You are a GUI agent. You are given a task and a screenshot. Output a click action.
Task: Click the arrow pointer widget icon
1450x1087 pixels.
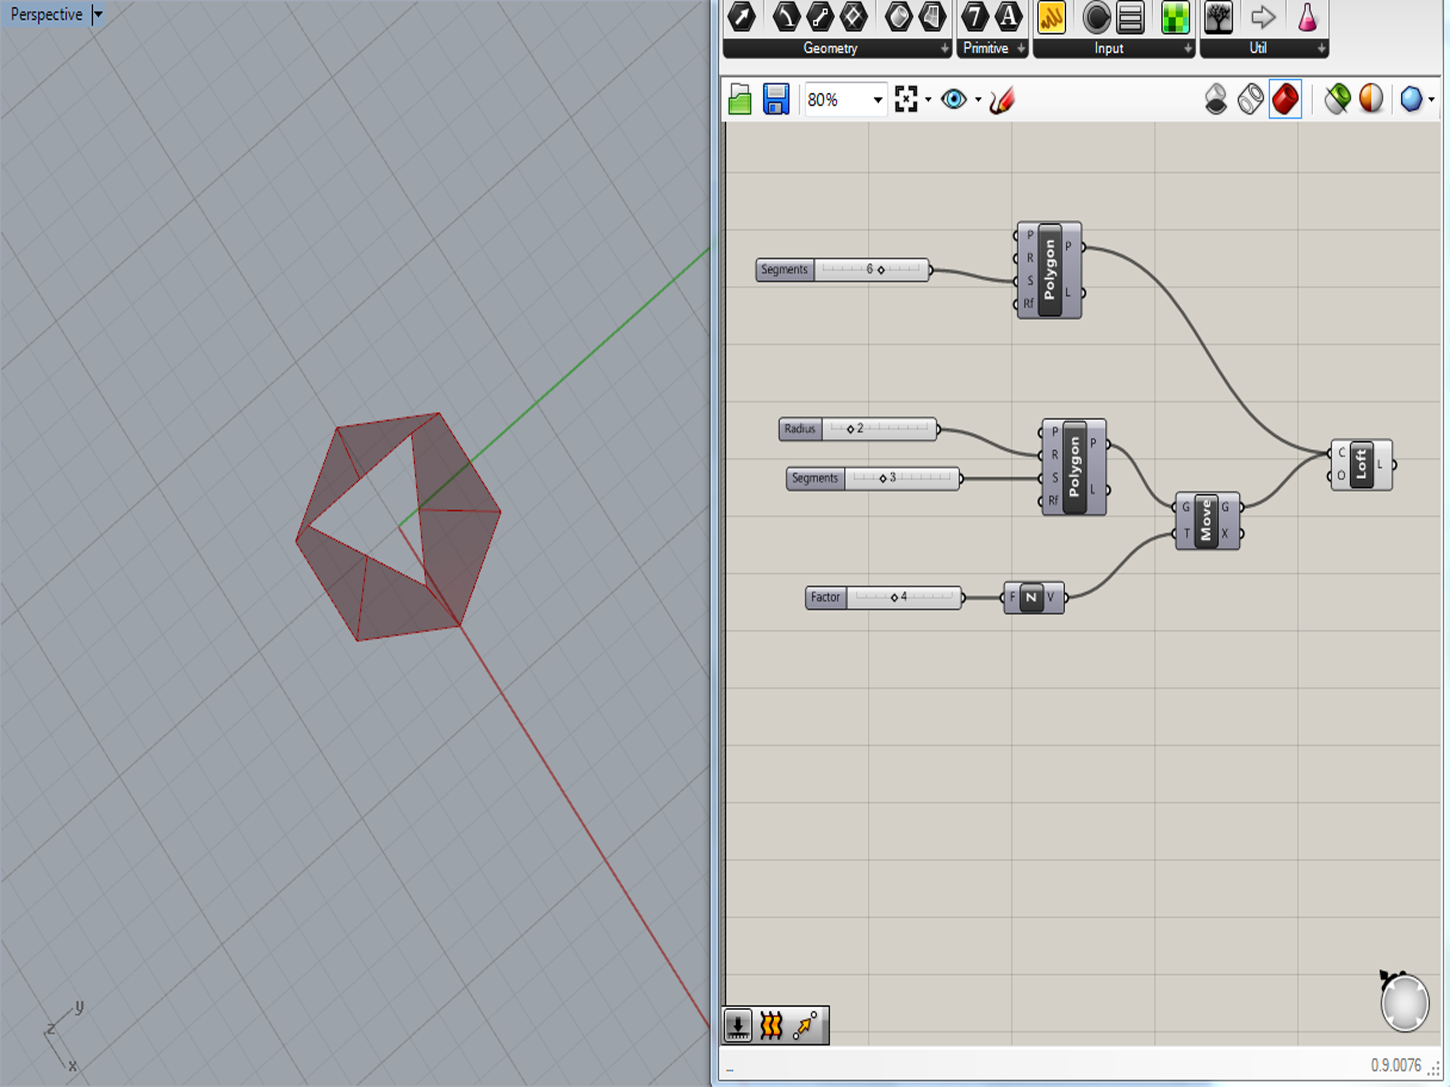pyautogui.click(x=805, y=1026)
